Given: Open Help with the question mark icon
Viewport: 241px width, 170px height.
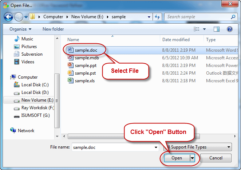Looking at the screenshot, I should pos(229,29).
